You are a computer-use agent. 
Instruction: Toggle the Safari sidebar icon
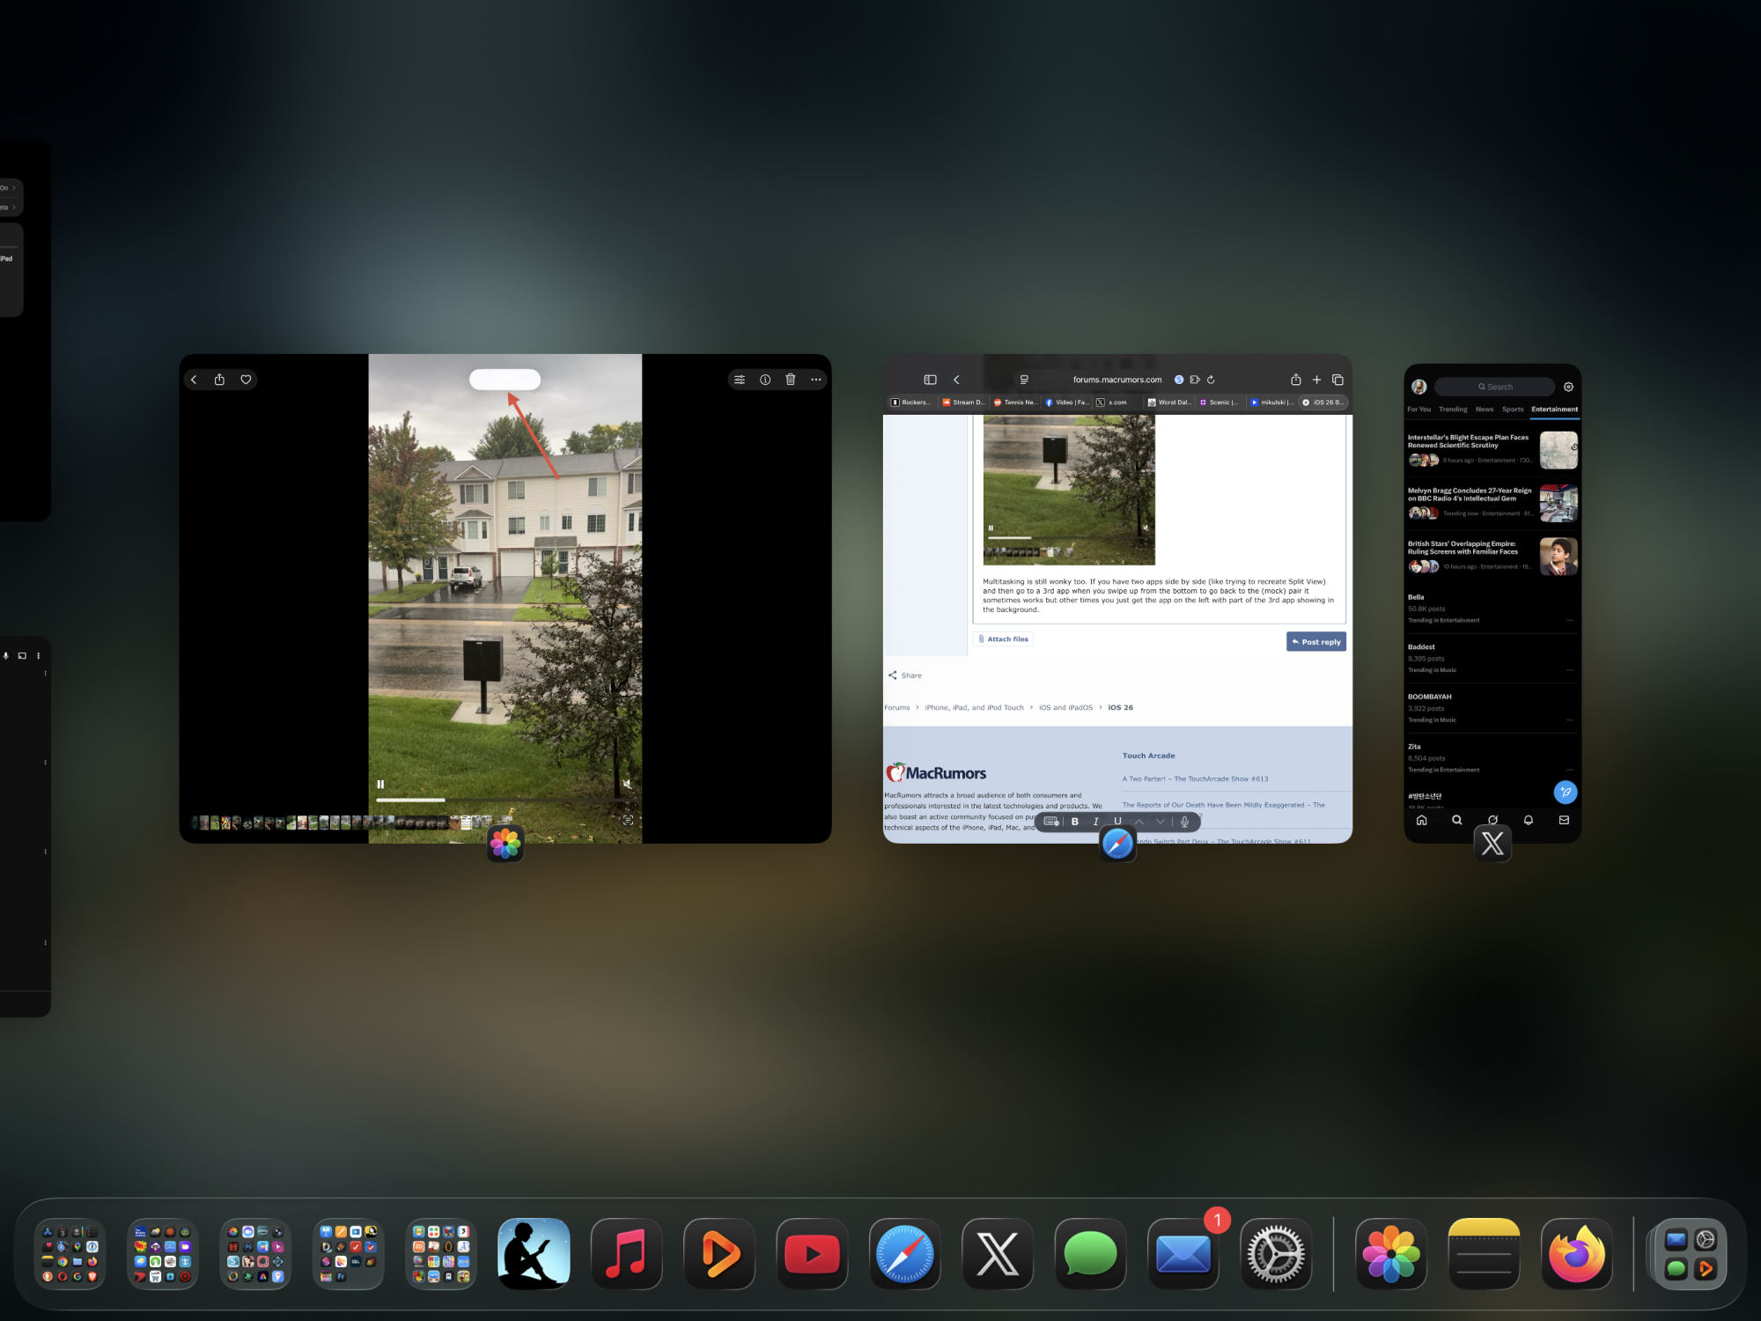(930, 380)
